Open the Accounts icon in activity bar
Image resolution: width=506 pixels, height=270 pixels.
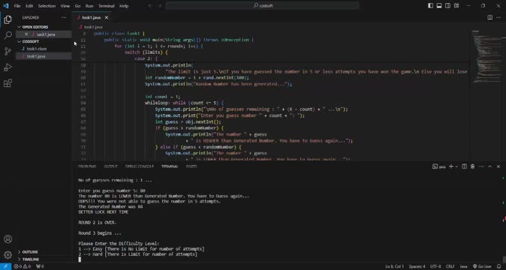coord(8,239)
